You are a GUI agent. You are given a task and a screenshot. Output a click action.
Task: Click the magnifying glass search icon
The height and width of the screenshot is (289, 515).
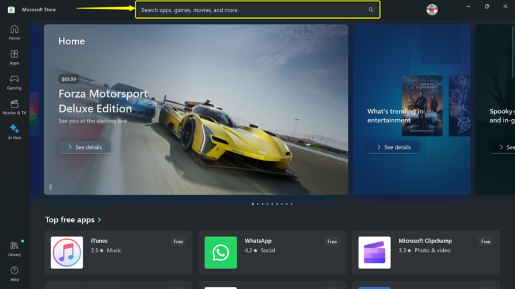coord(371,10)
